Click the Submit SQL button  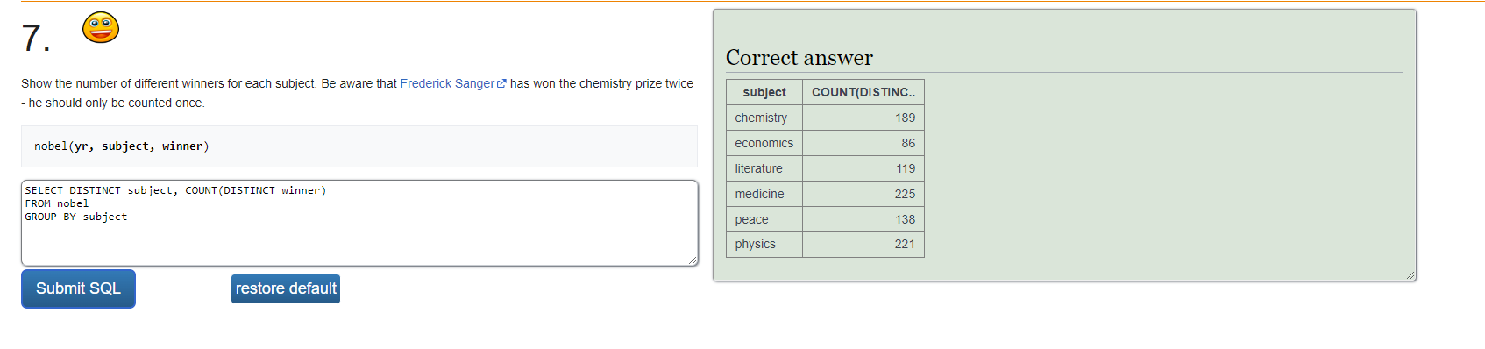point(78,288)
